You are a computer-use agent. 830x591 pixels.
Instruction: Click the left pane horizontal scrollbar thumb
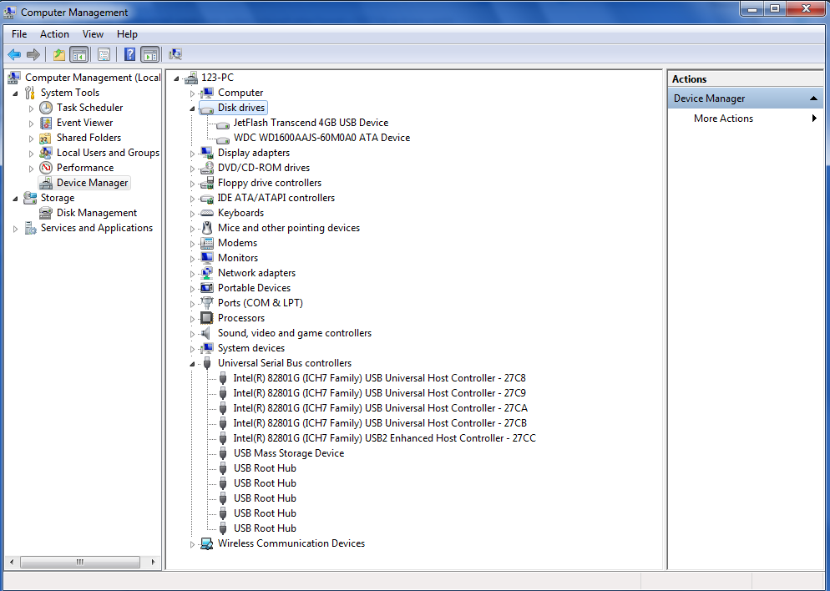[80, 562]
